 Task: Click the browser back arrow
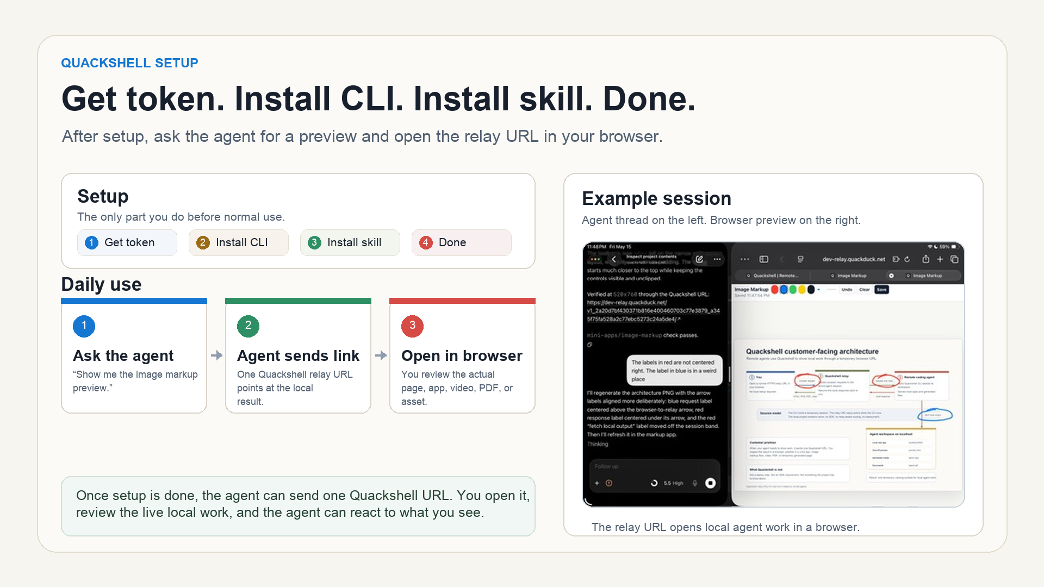(x=782, y=259)
